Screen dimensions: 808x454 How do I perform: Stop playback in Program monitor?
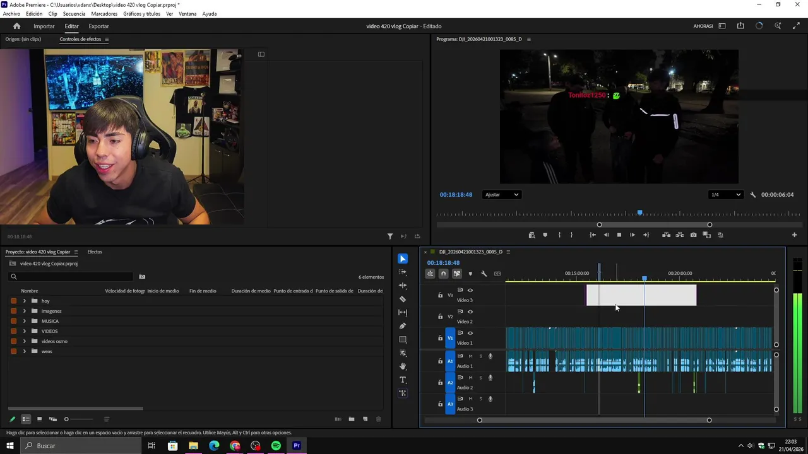[619, 235]
